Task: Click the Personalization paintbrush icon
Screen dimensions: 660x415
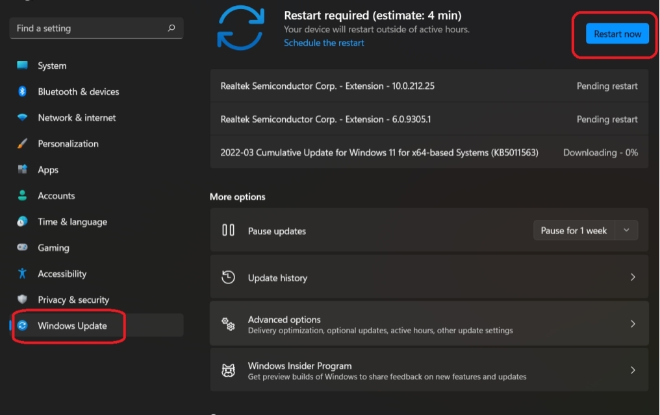Action: pyautogui.click(x=23, y=143)
